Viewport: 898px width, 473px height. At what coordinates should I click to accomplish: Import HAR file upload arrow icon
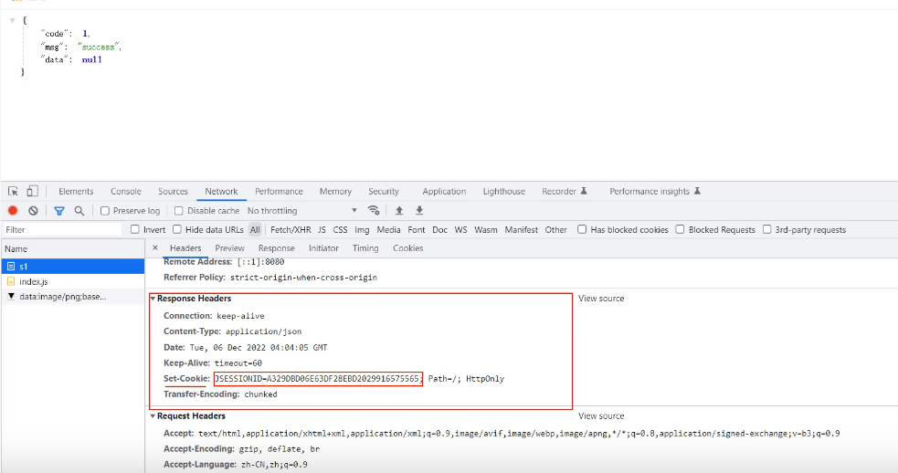(399, 211)
